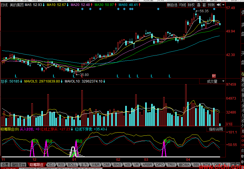The height and width of the screenshot is (169, 244).
Task: Toggle the 除权 ex-rights adjustment
Action: [x=191, y=5]
